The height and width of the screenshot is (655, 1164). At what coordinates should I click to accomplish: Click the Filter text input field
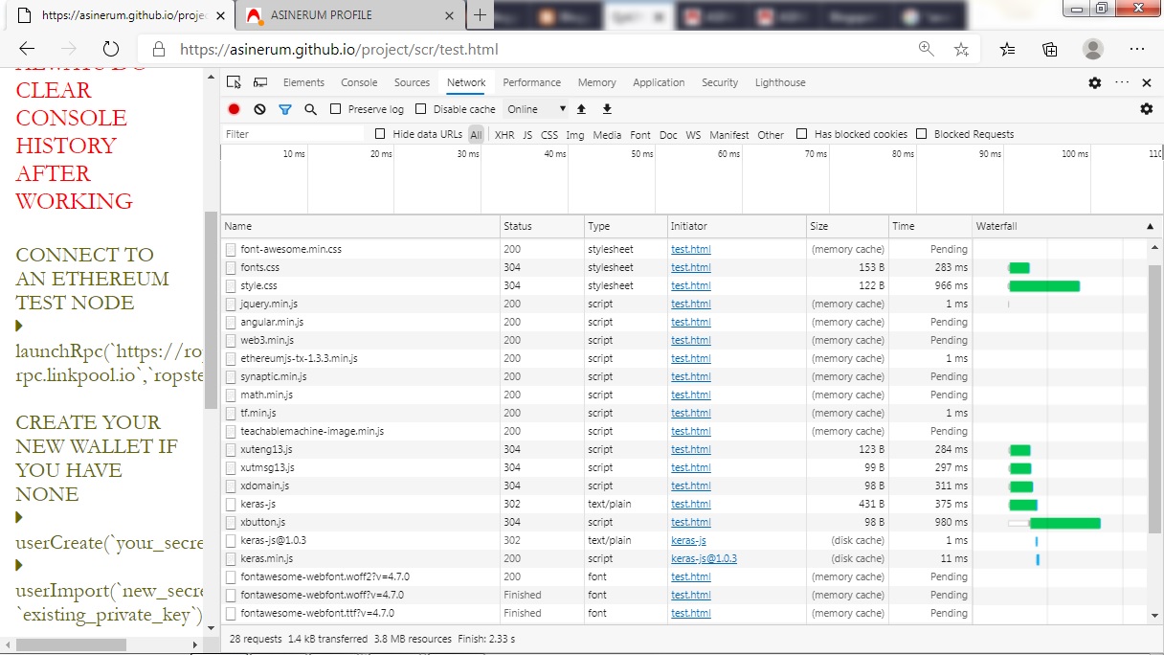coord(294,134)
